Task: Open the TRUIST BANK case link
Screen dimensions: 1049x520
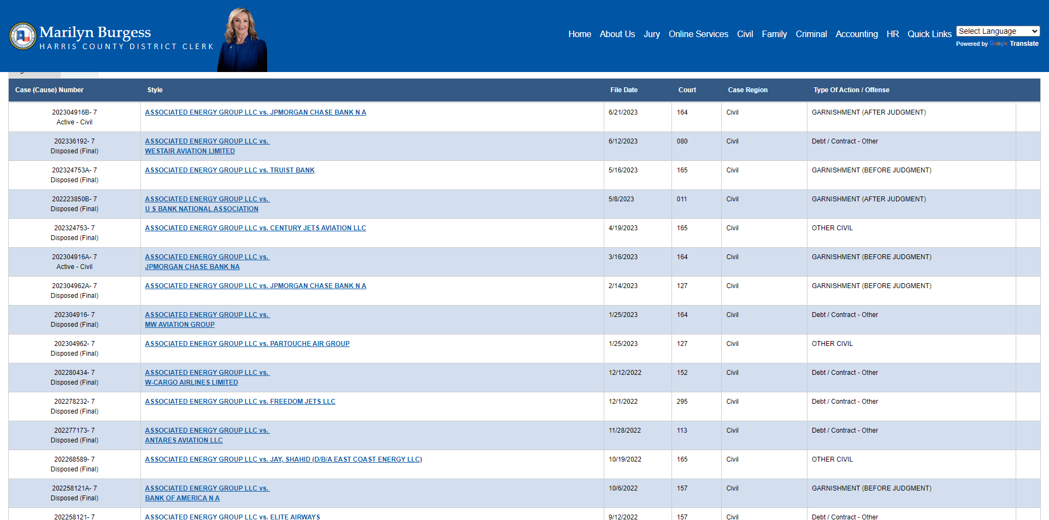Action: coord(229,170)
